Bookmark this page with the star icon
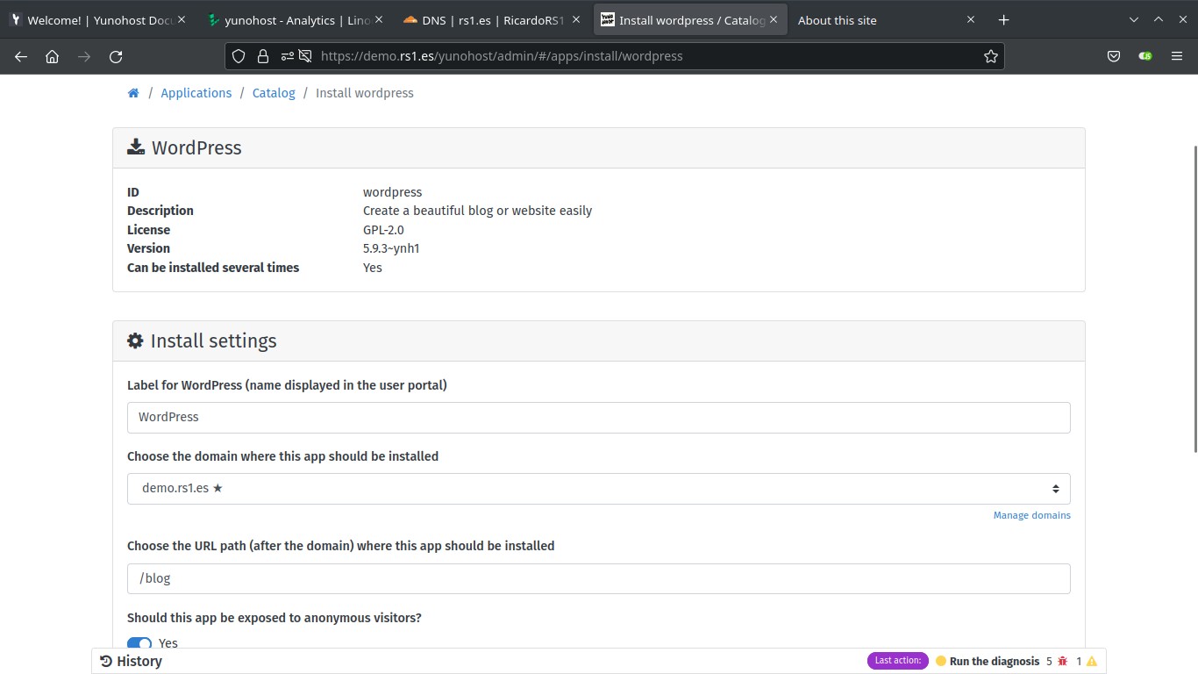 991,56
